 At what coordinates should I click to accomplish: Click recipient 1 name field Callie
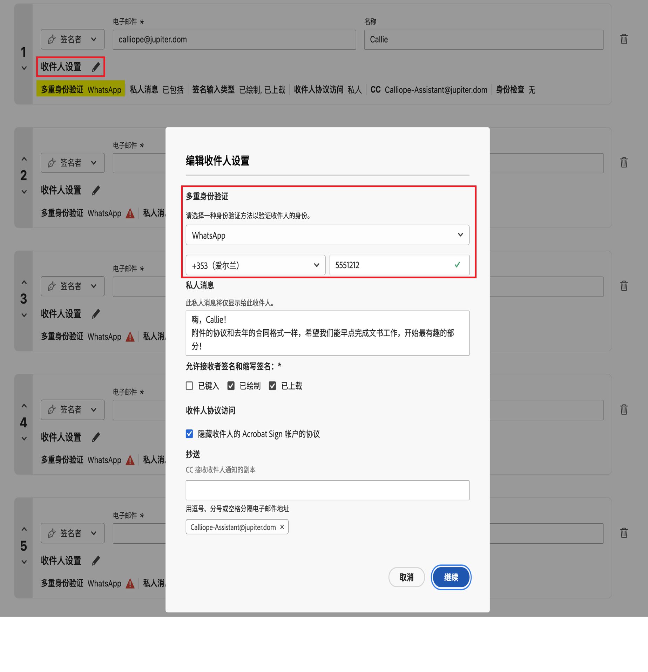pyautogui.click(x=484, y=40)
